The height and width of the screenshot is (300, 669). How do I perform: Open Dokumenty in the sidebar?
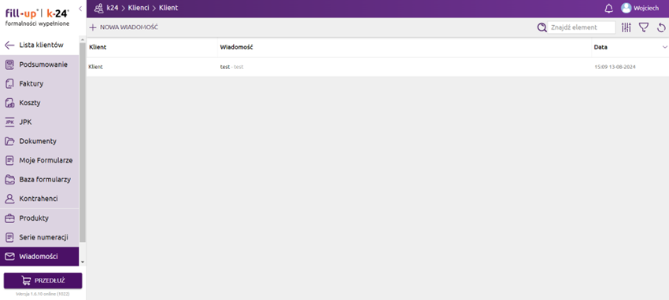(x=39, y=141)
